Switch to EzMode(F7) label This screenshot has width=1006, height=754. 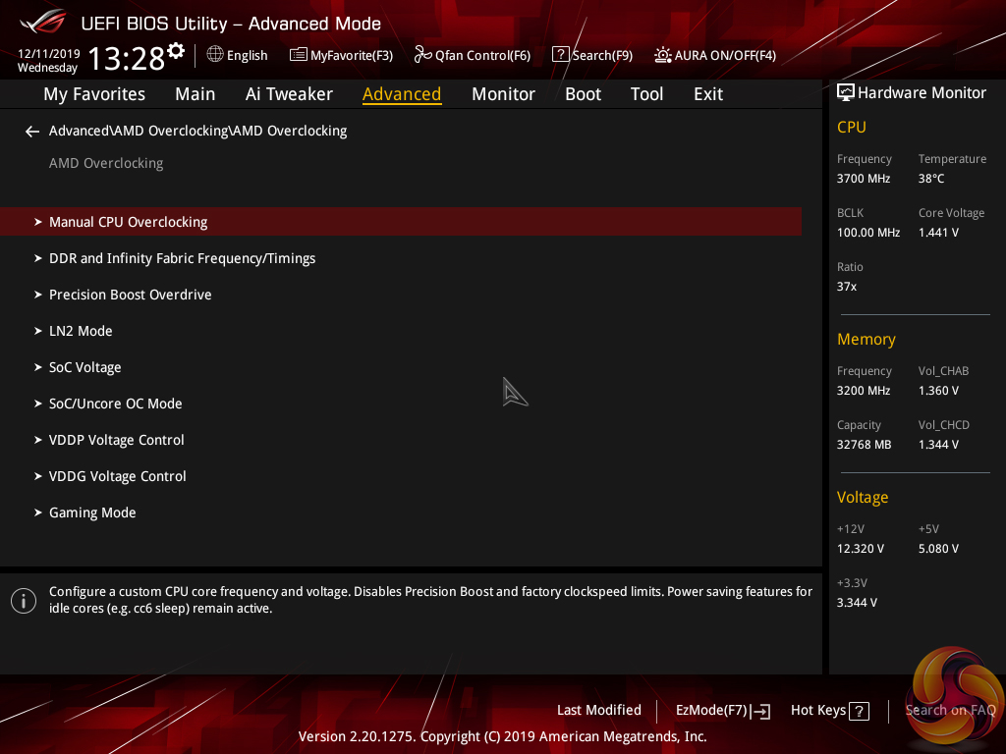711,711
